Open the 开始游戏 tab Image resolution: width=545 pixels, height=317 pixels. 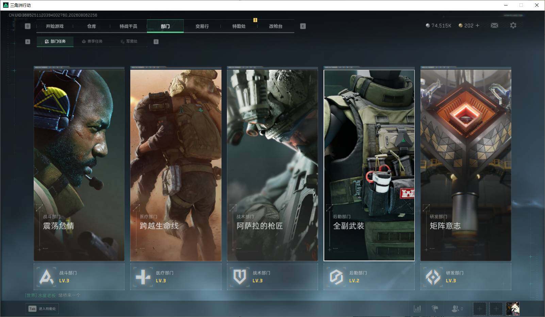55,26
